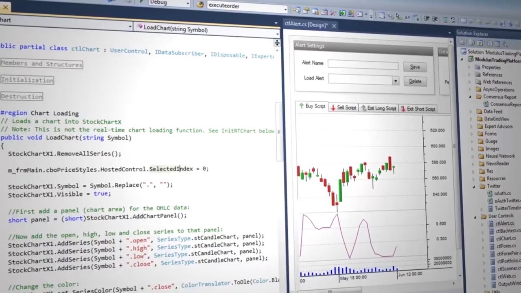The image size is (521, 293).
Task: Select the NewsReader folder
Action: 497,164
